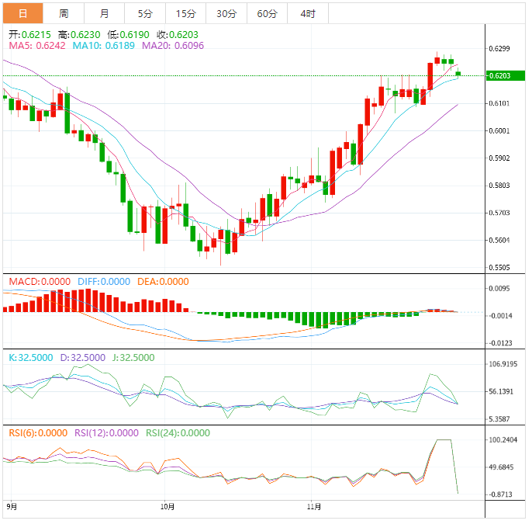Click the MACD indicator label
Viewport: 532px width, 524px height.
(x=40, y=281)
